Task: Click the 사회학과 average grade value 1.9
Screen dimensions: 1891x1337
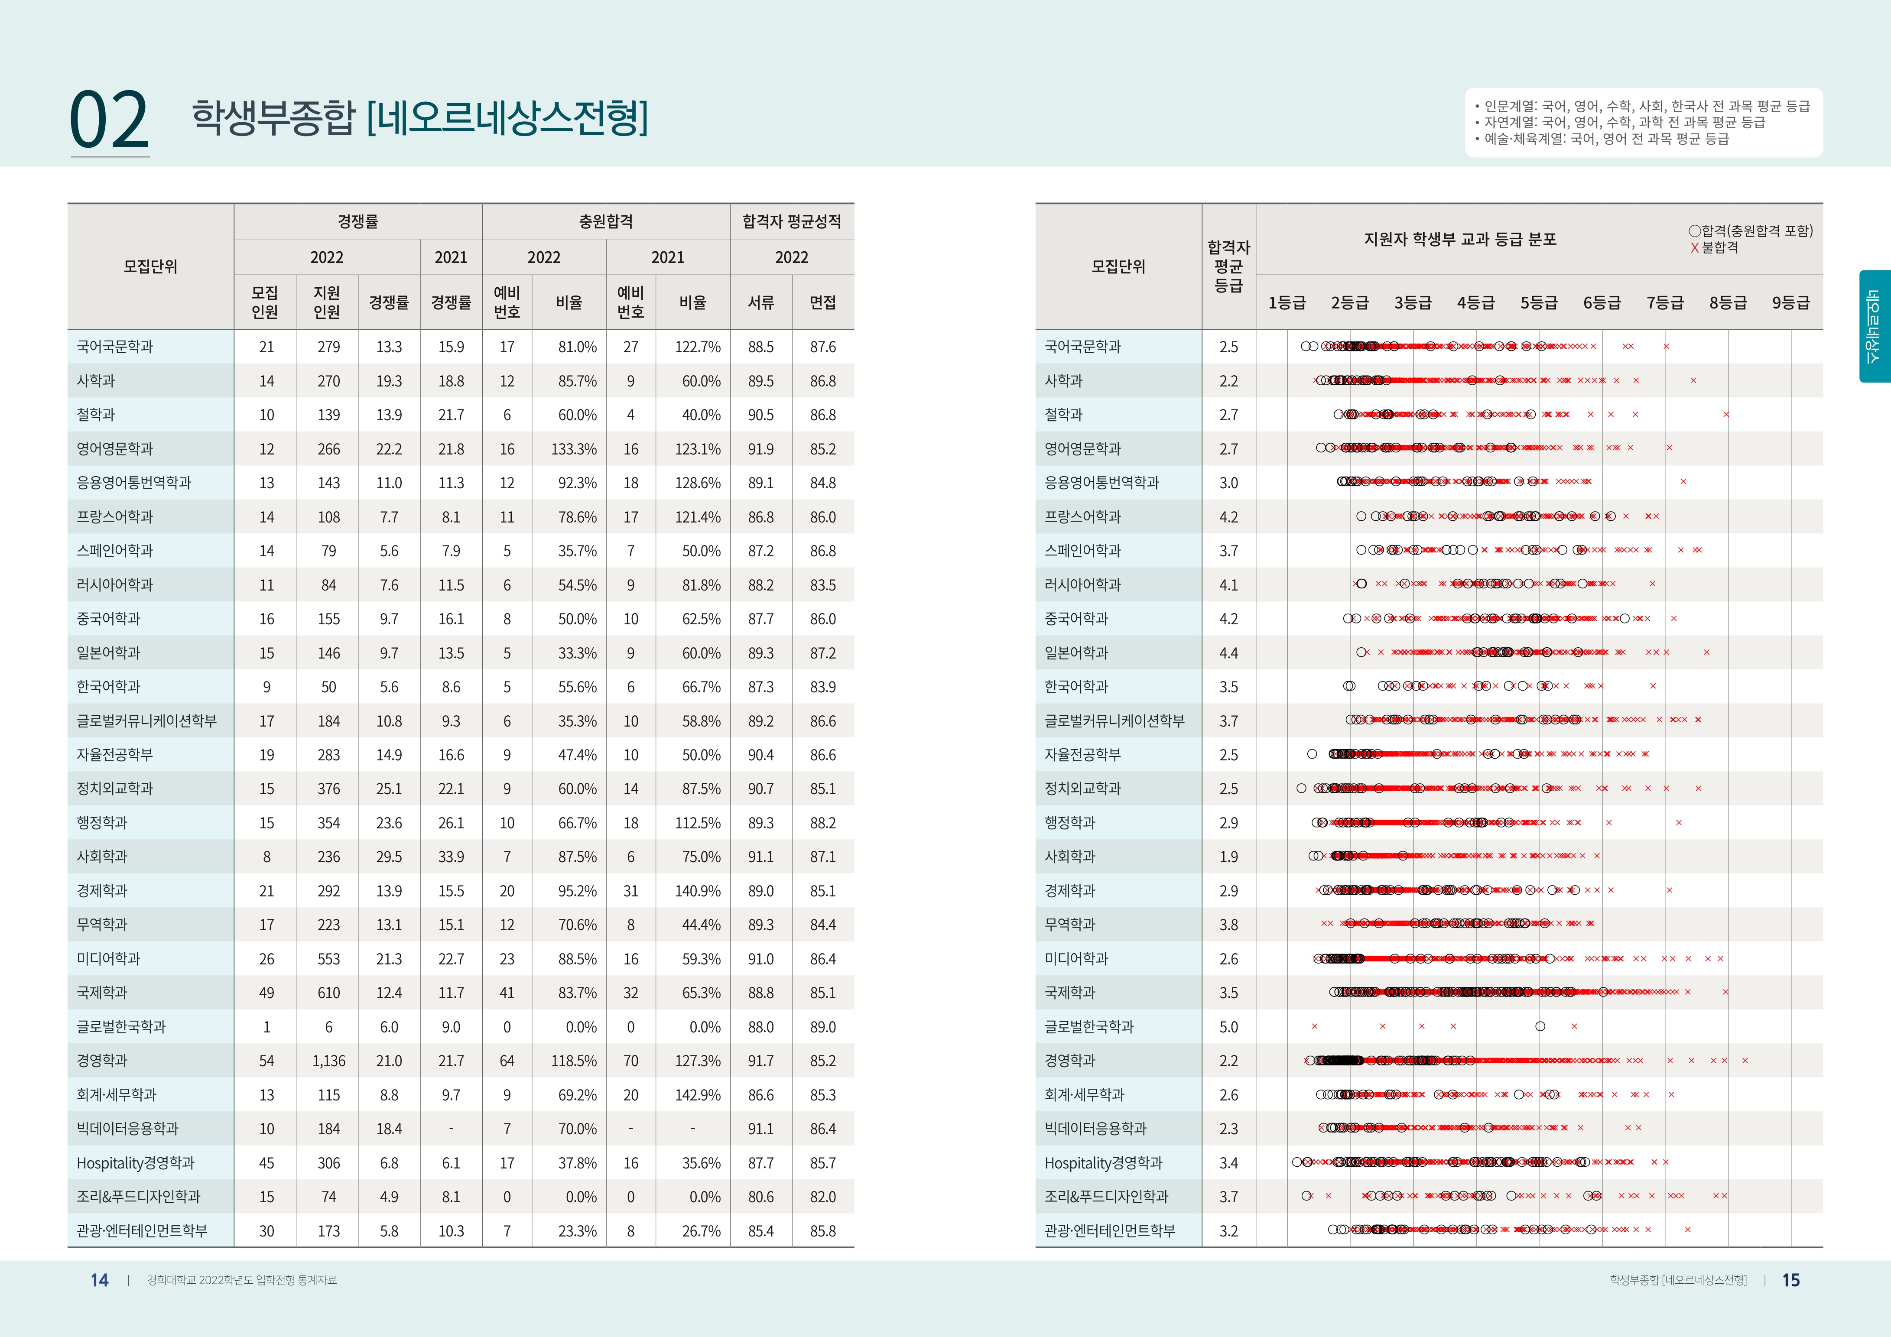Action: click(x=1228, y=857)
